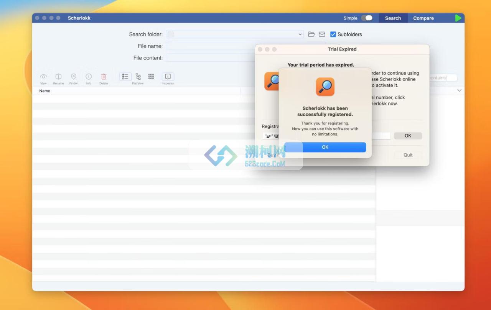
Task: Expand the chevron at right column header
Action: click(x=460, y=90)
